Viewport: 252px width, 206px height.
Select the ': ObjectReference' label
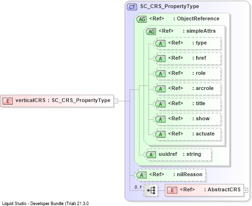click(196, 18)
